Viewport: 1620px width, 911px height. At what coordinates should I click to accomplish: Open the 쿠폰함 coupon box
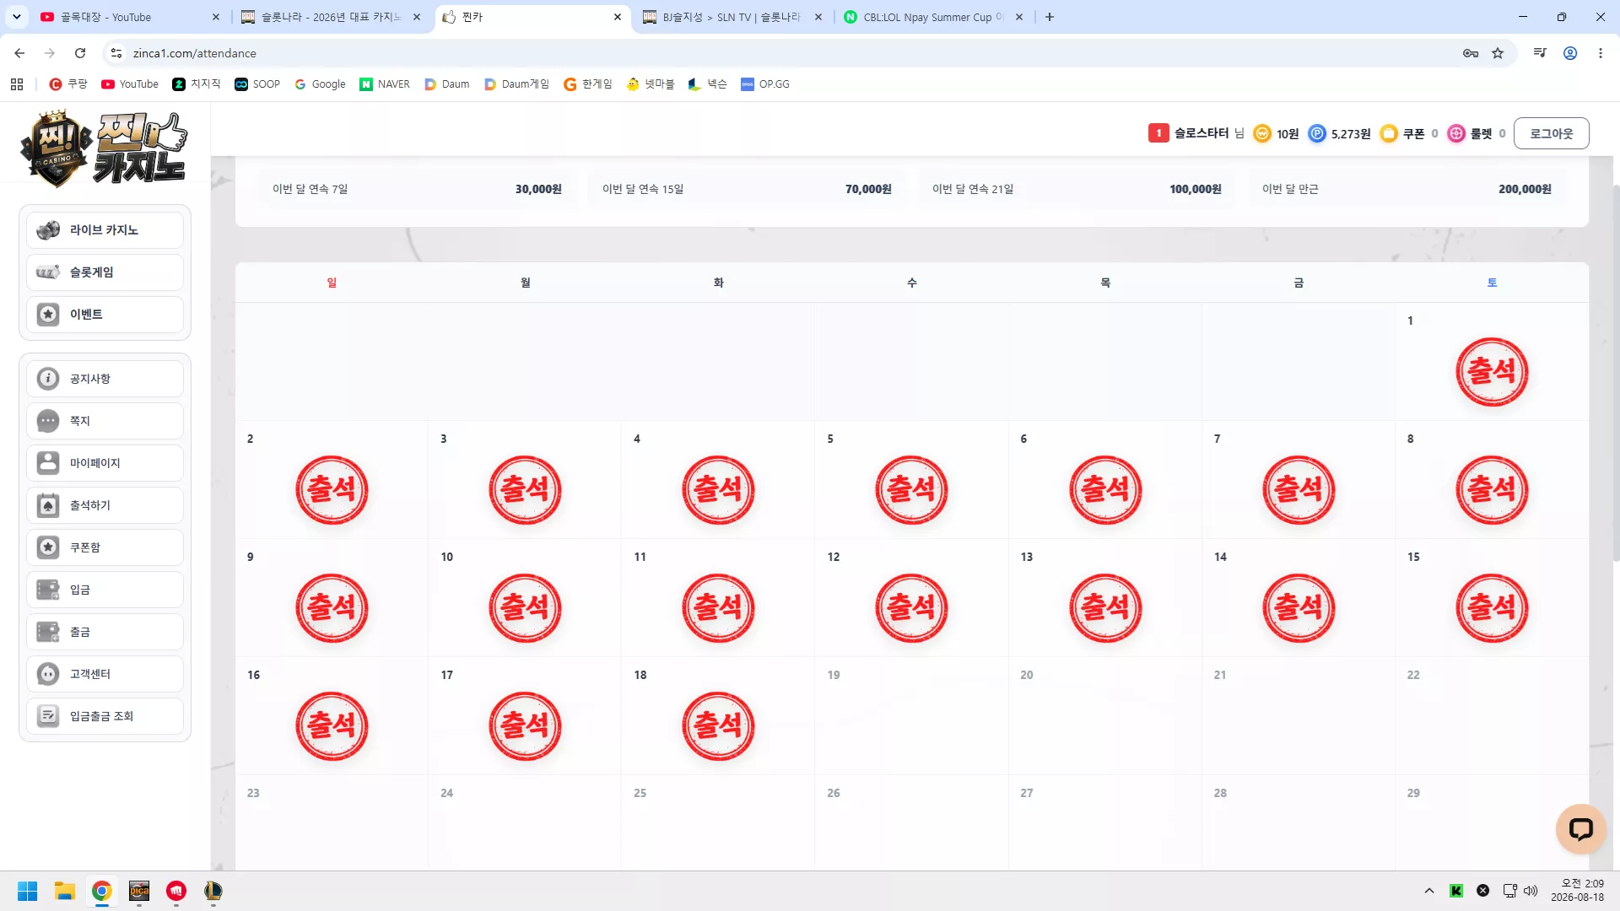pyautogui.click(x=105, y=547)
